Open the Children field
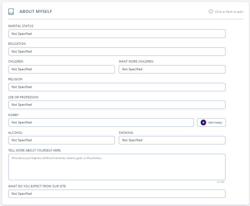The height and width of the screenshot is (206, 250). 62,69
